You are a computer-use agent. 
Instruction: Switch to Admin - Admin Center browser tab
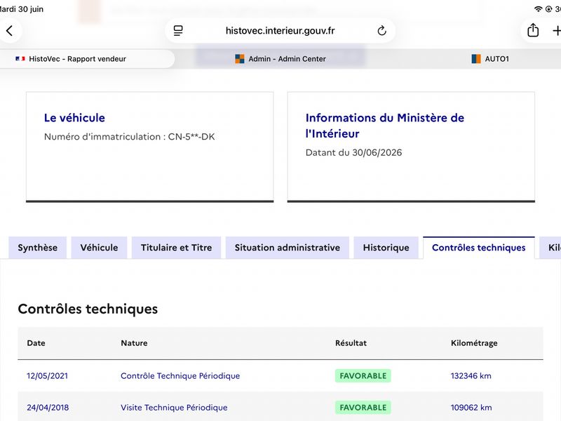[280, 59]
